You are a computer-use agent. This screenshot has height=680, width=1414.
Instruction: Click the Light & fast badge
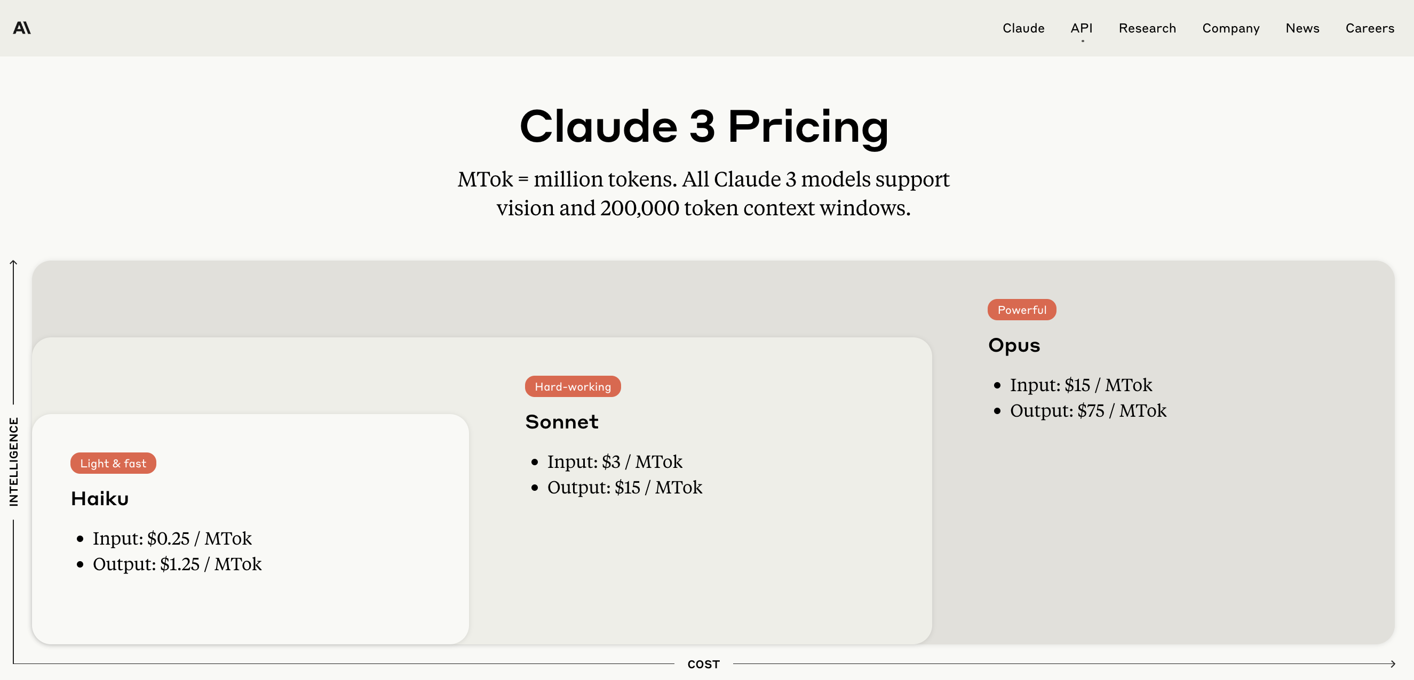point(113,464)
